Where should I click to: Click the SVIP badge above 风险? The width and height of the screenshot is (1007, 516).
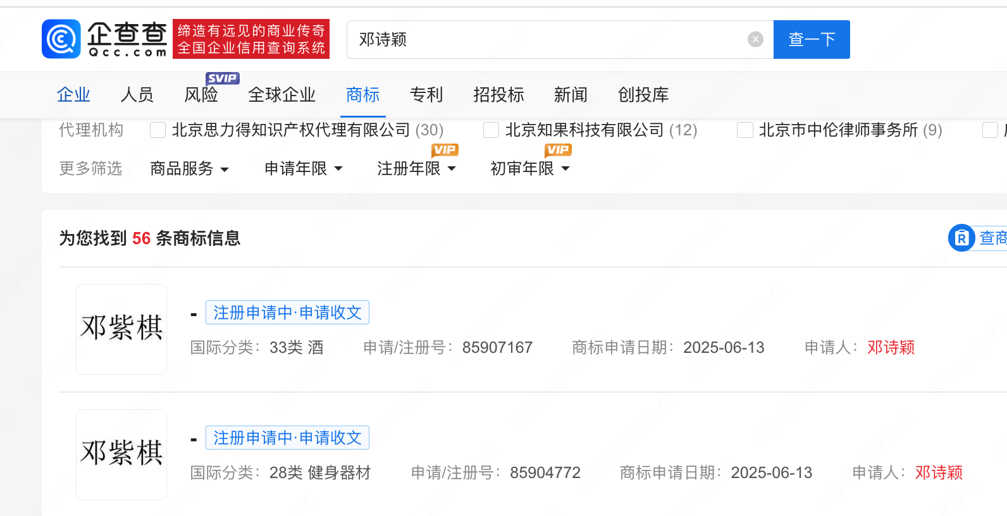click(x=223, y=78)
